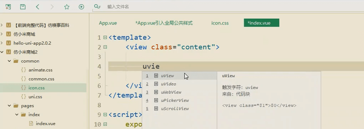
Task: Choose uVideo from the autocomplete list
Action: click(179, 84)
